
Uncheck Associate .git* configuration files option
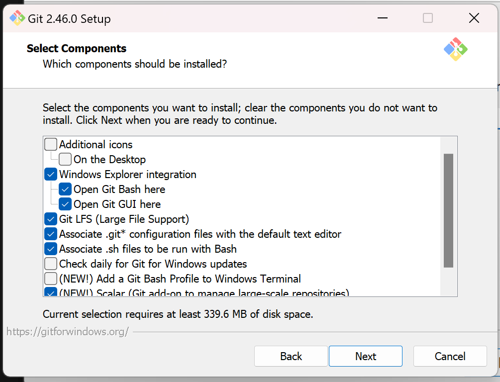coord(51,234)
